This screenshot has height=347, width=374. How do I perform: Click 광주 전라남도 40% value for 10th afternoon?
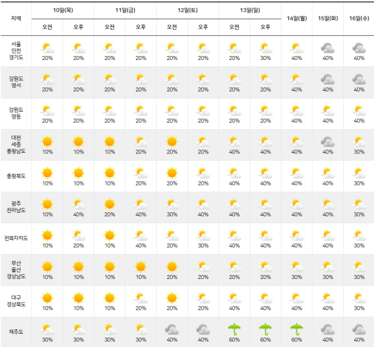point(79,214)
